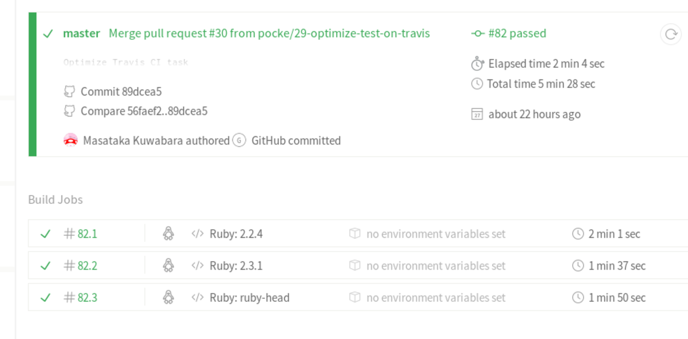The width and height of the screenshot is (688, 339).
Task: Open the master branch link
Action: tap(82, 33)
